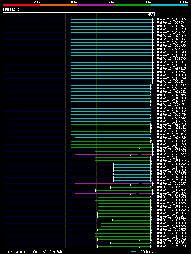Open hit UniRef100_Q9ASS3
This screenshot has width=191, height=254.
click(x=171, y=29)
